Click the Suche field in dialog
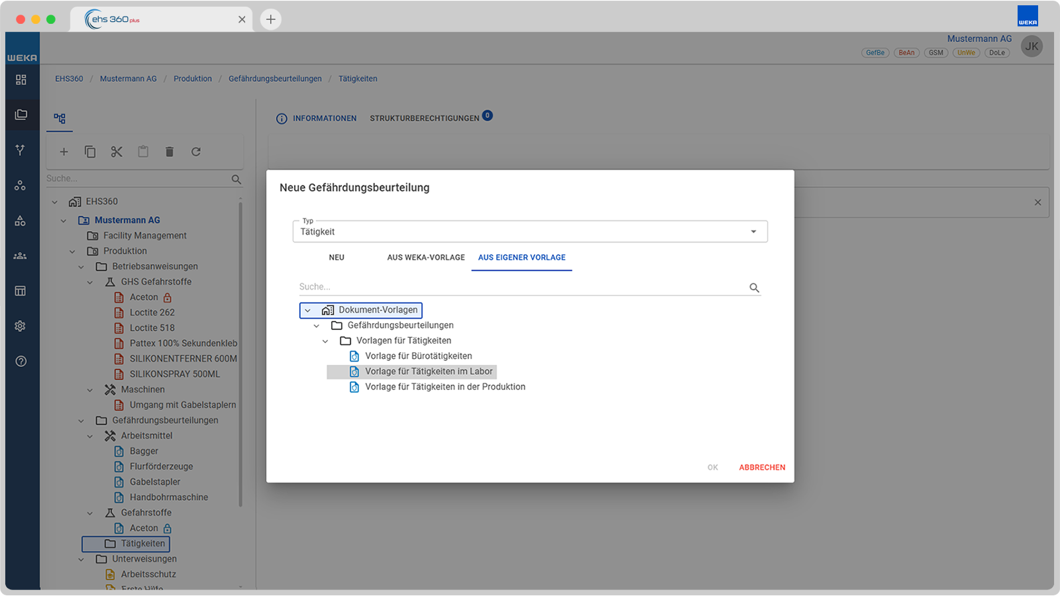Screen dimensions: 1060x596 coord(522,287)
